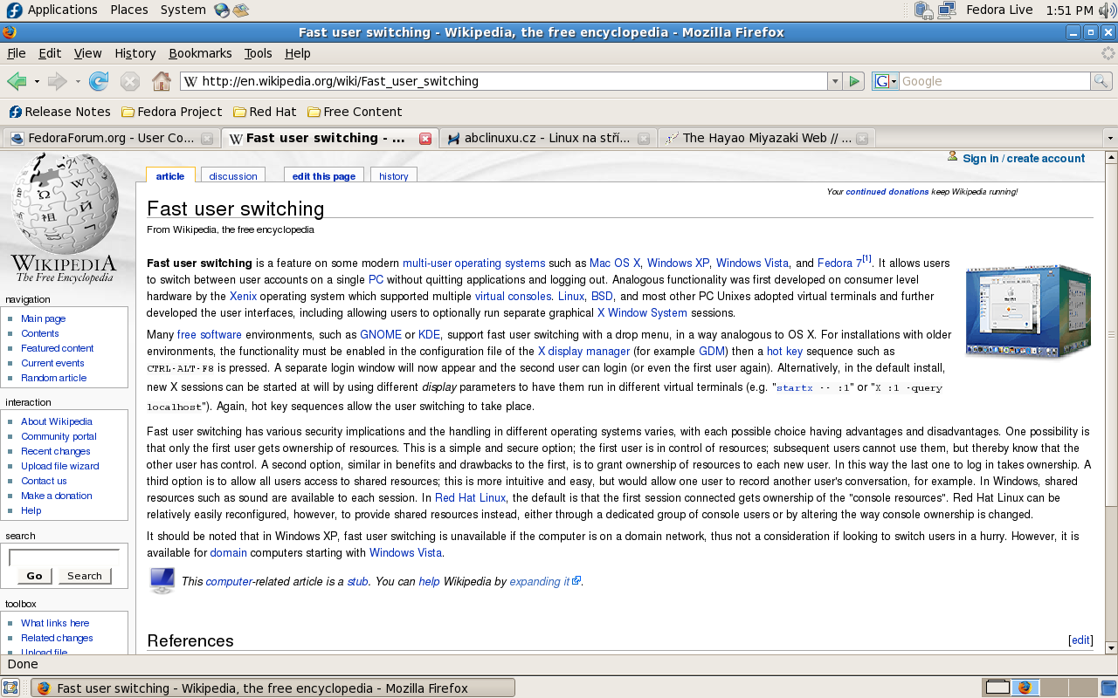This screenshot has height=698, width=1118.
Task: Click the continued donations link
Action: [x=887, y=191]
